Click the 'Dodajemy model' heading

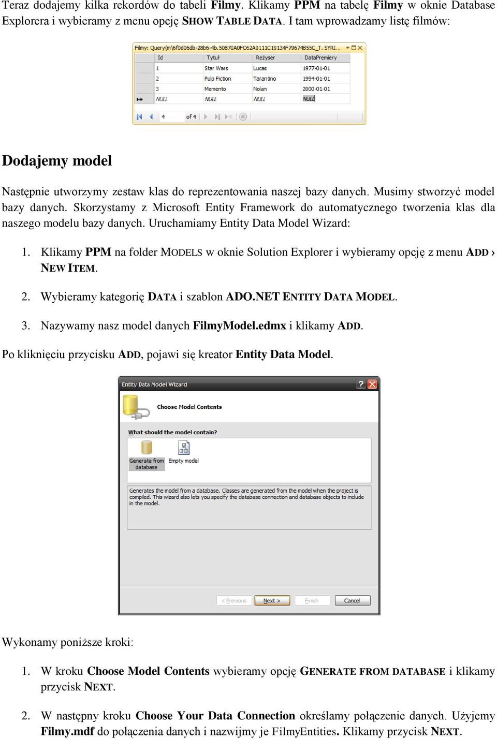click(57, 161)
